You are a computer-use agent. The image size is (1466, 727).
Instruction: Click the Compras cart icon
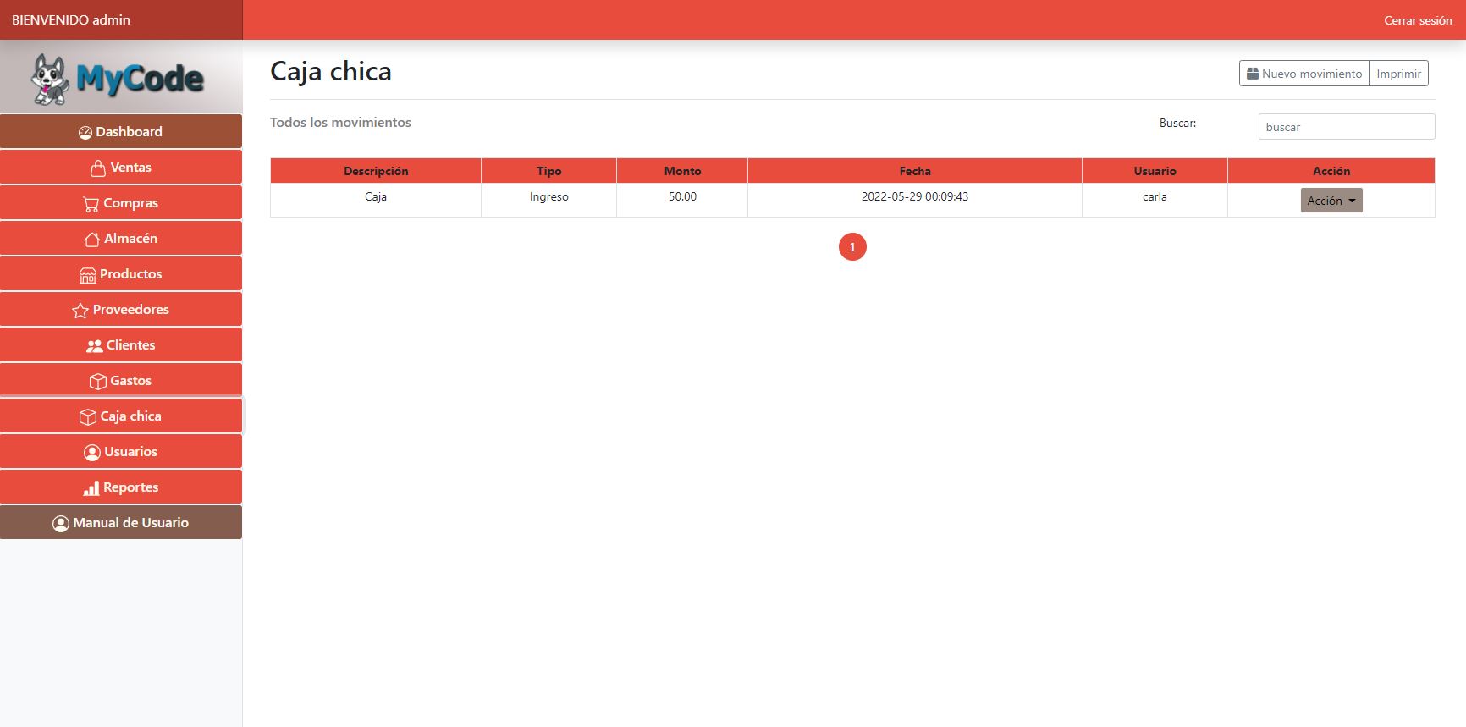[91, 204]
